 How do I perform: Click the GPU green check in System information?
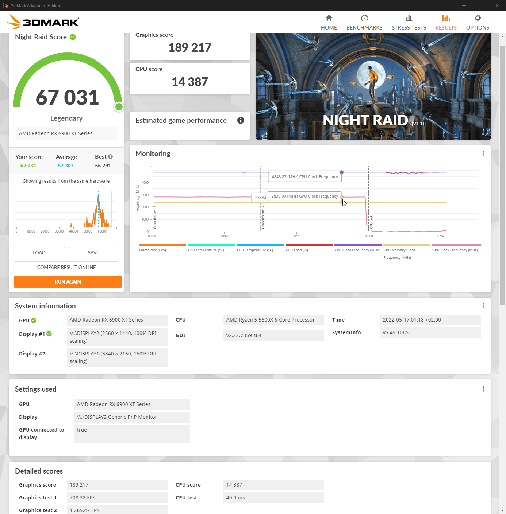pyautogui.click(x=34, y=320)
